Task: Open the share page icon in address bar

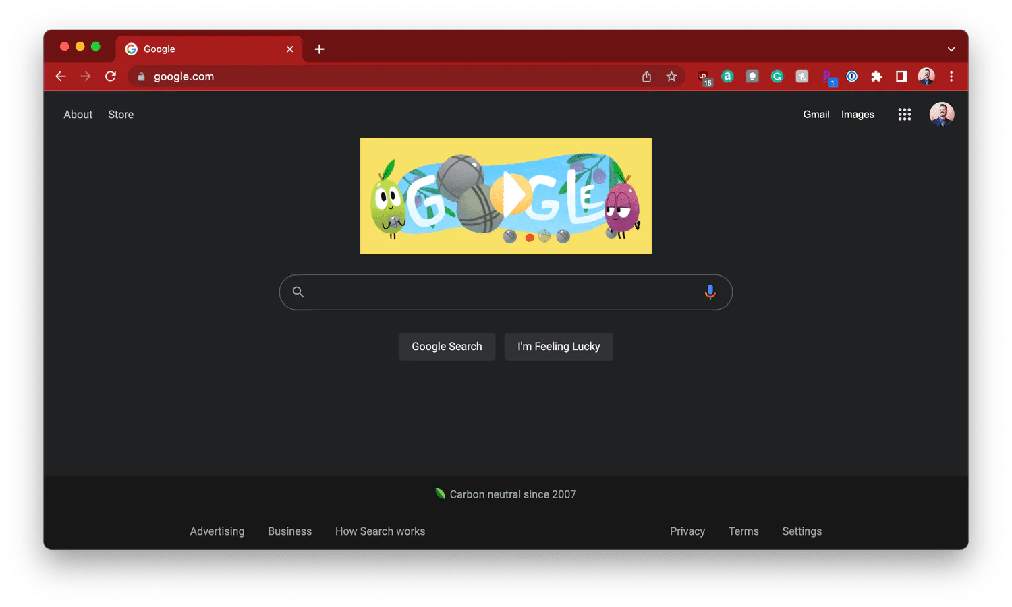Action: 646,76
